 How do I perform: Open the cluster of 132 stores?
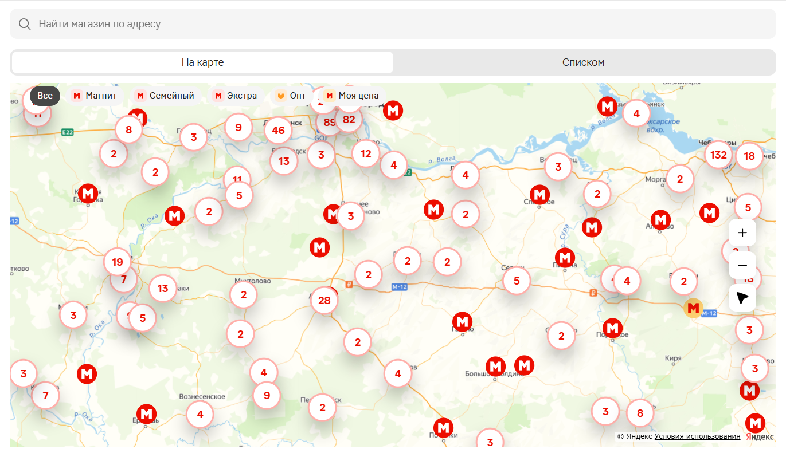pos(718,155)
